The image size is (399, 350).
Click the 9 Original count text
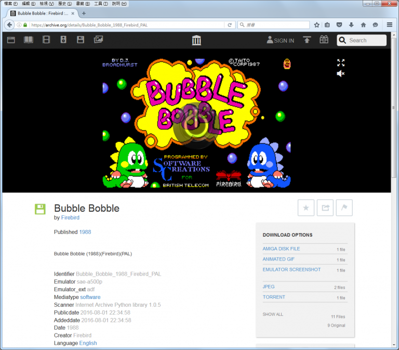(336, 325)
